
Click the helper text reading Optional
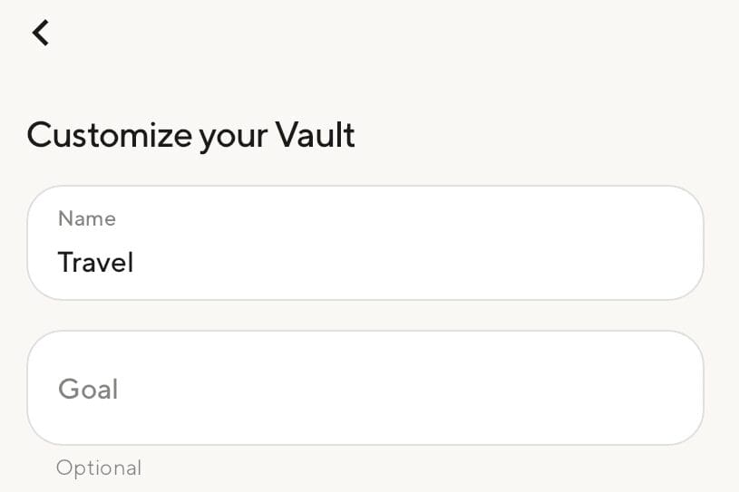[x=99, y=468]
